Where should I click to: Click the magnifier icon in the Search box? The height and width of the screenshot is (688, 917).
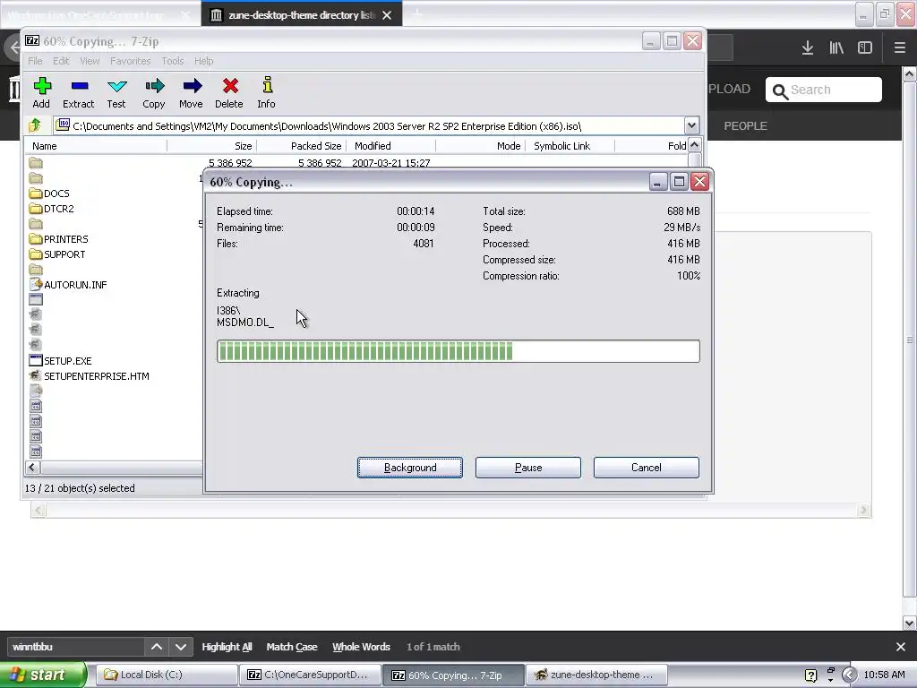click(780, 90)
